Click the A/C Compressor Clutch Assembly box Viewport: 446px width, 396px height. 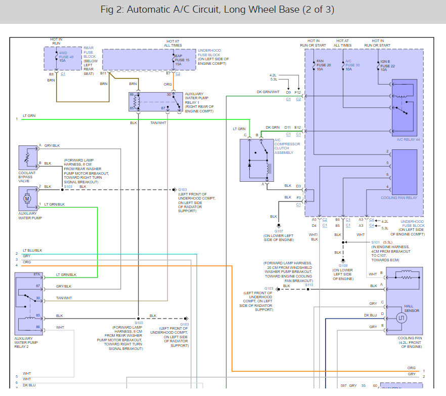point(257,160)
